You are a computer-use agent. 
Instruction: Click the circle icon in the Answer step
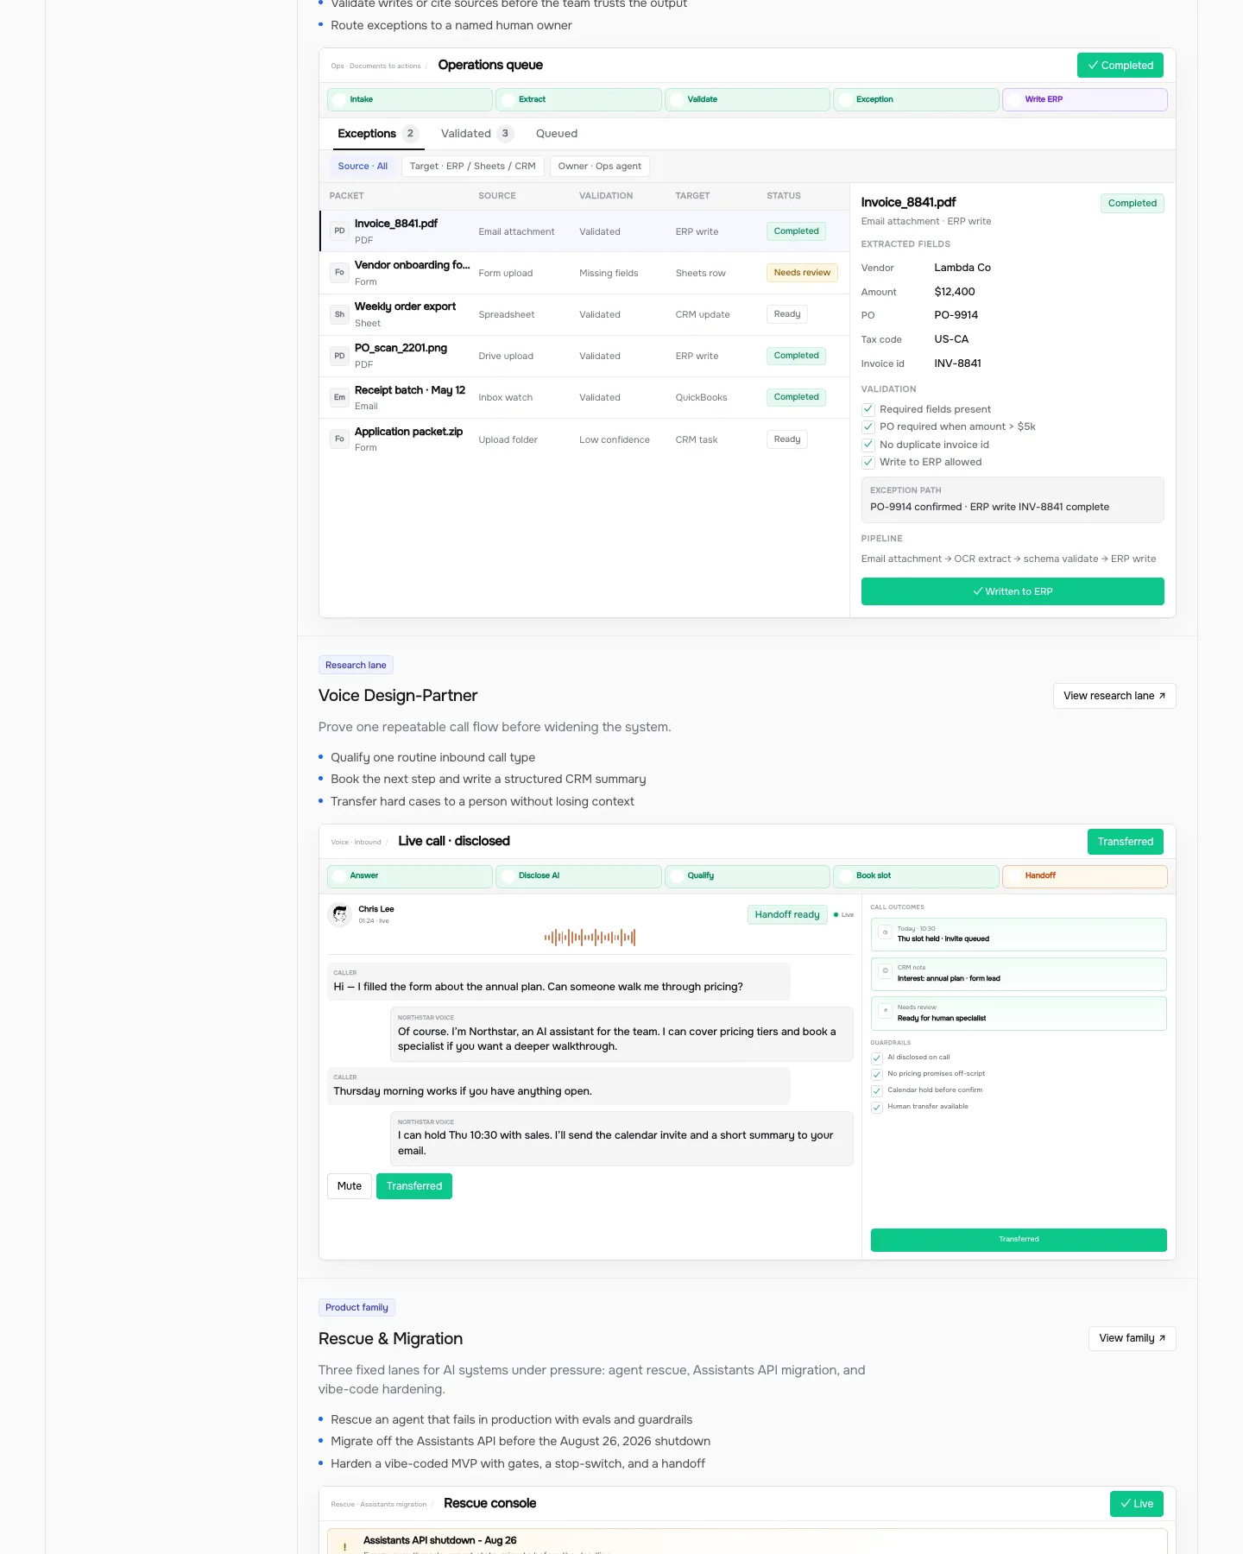[340, 876]
